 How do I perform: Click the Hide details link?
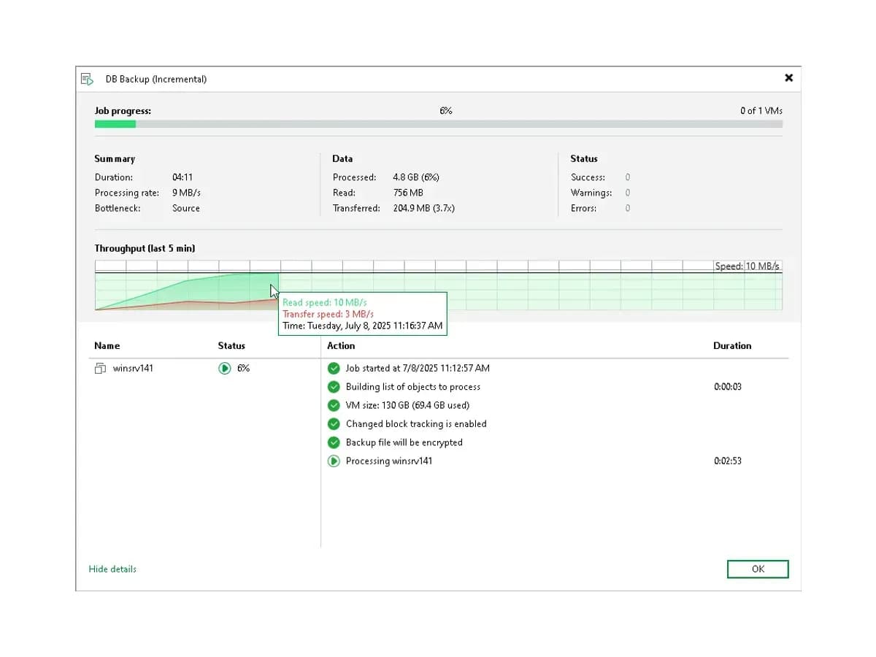[x=112, y=569]
